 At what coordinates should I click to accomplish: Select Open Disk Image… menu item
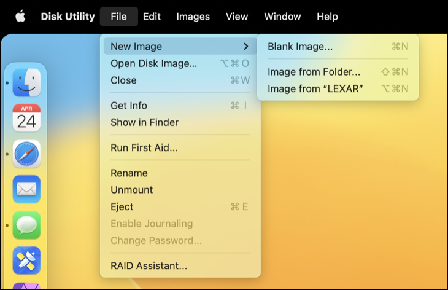pyautogui.click(x=180, y=63)
